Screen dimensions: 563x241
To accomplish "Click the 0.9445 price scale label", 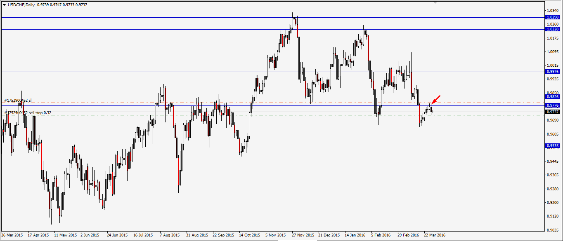I will pos(552,161).
